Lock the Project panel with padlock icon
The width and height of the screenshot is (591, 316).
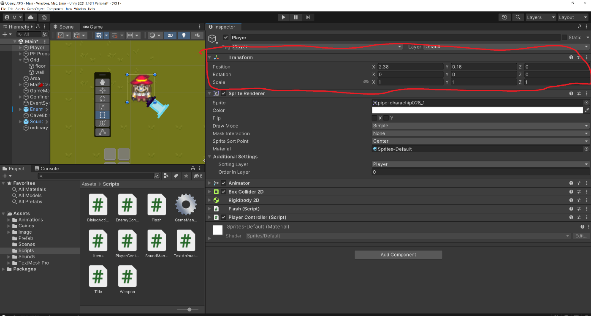pos(193,169)
